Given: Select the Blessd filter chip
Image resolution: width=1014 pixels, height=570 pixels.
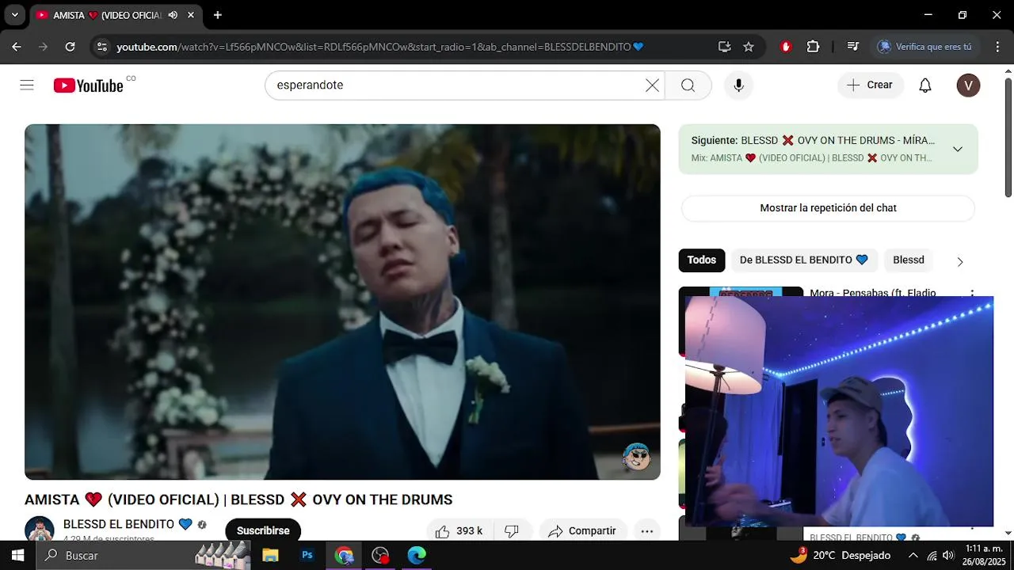Looking at the screenshot, I should 909,260.
